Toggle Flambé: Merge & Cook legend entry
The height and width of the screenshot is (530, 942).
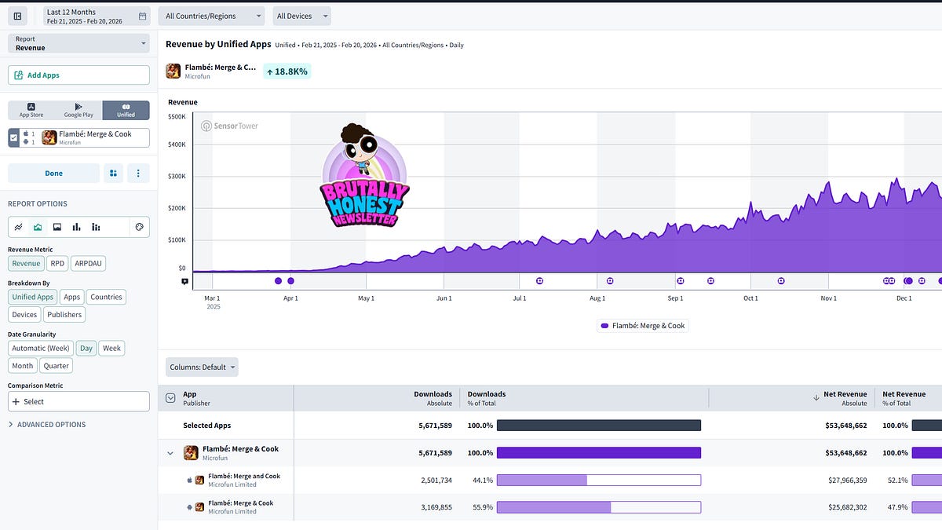point(642,325)
